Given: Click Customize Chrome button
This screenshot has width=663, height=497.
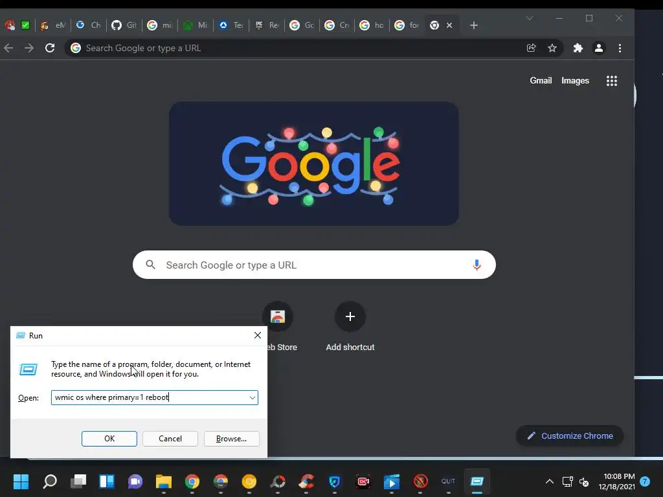Looking at the screenshot, I should pyautogui.click(x=570, y=436).
